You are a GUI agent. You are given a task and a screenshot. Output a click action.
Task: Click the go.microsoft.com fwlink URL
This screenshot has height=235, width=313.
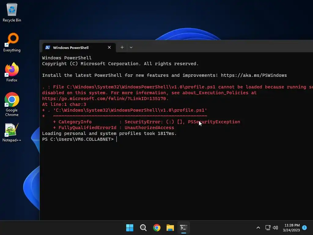pyautogui.click(x=105, y=99)
